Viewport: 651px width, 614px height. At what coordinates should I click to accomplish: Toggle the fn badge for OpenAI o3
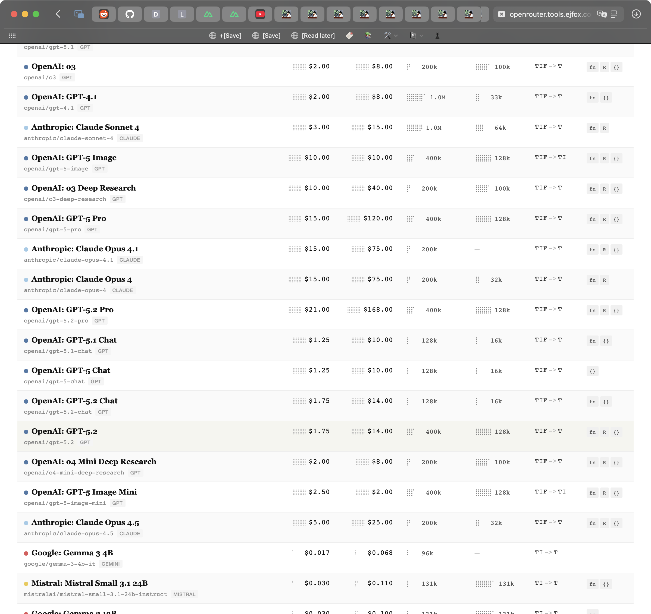[593, 67]
